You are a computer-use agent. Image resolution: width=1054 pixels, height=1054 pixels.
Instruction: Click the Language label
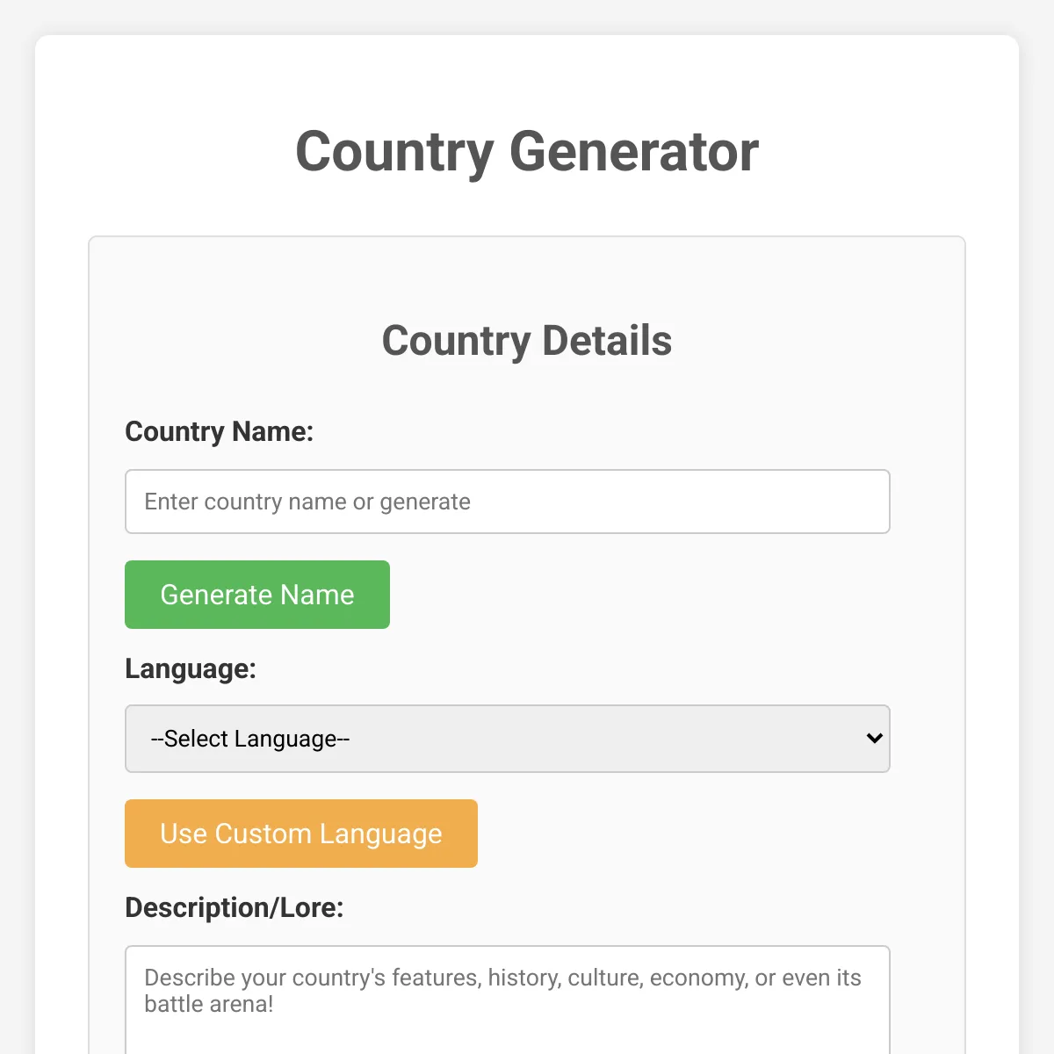coord(191,668)
